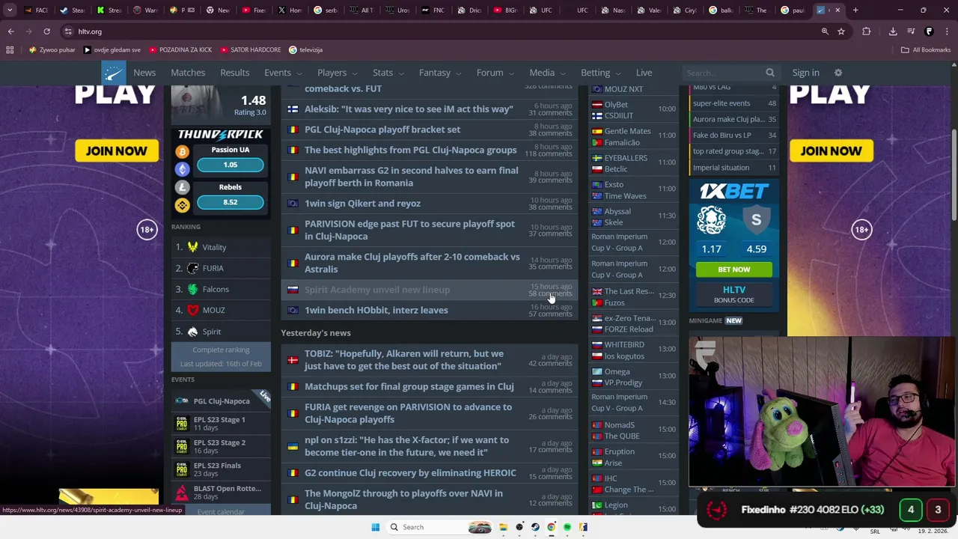Open site settings gear icon
This screenshot has height=539, width=958.
[x=838, y=73]
